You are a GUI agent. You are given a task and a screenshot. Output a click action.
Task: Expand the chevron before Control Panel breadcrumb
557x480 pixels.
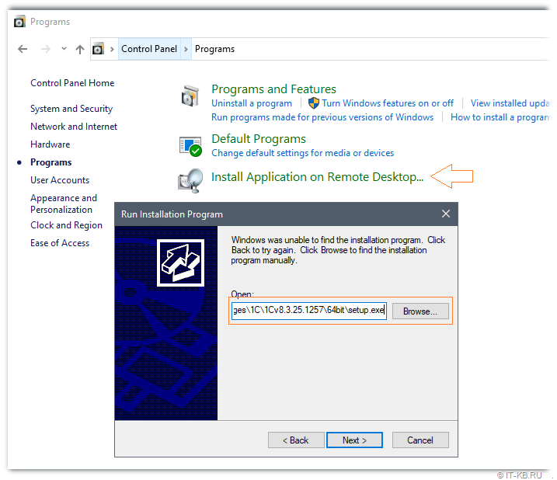(x=112, y=49)
